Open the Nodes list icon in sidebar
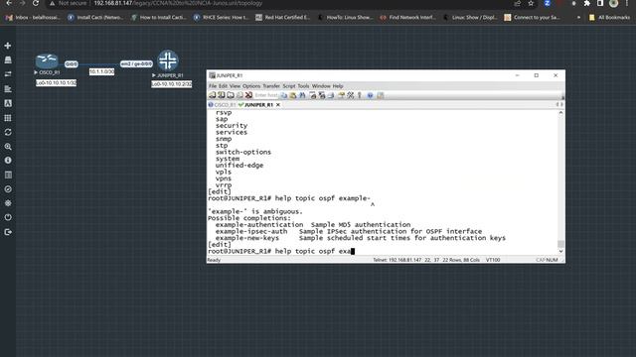 click(x=8, y=59)
